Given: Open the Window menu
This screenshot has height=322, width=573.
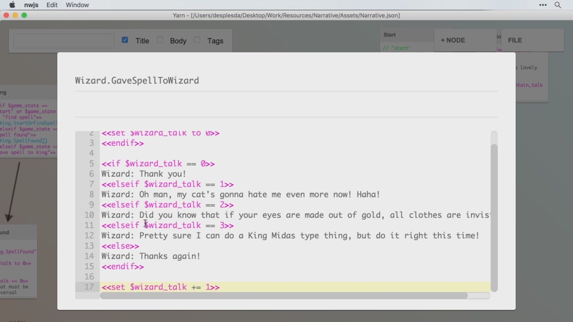Looking at the screenshot, I should [x=77, y=5].
